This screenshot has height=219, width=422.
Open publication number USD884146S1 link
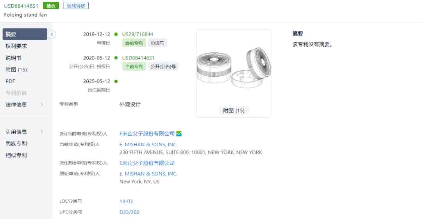click(138, 58)
